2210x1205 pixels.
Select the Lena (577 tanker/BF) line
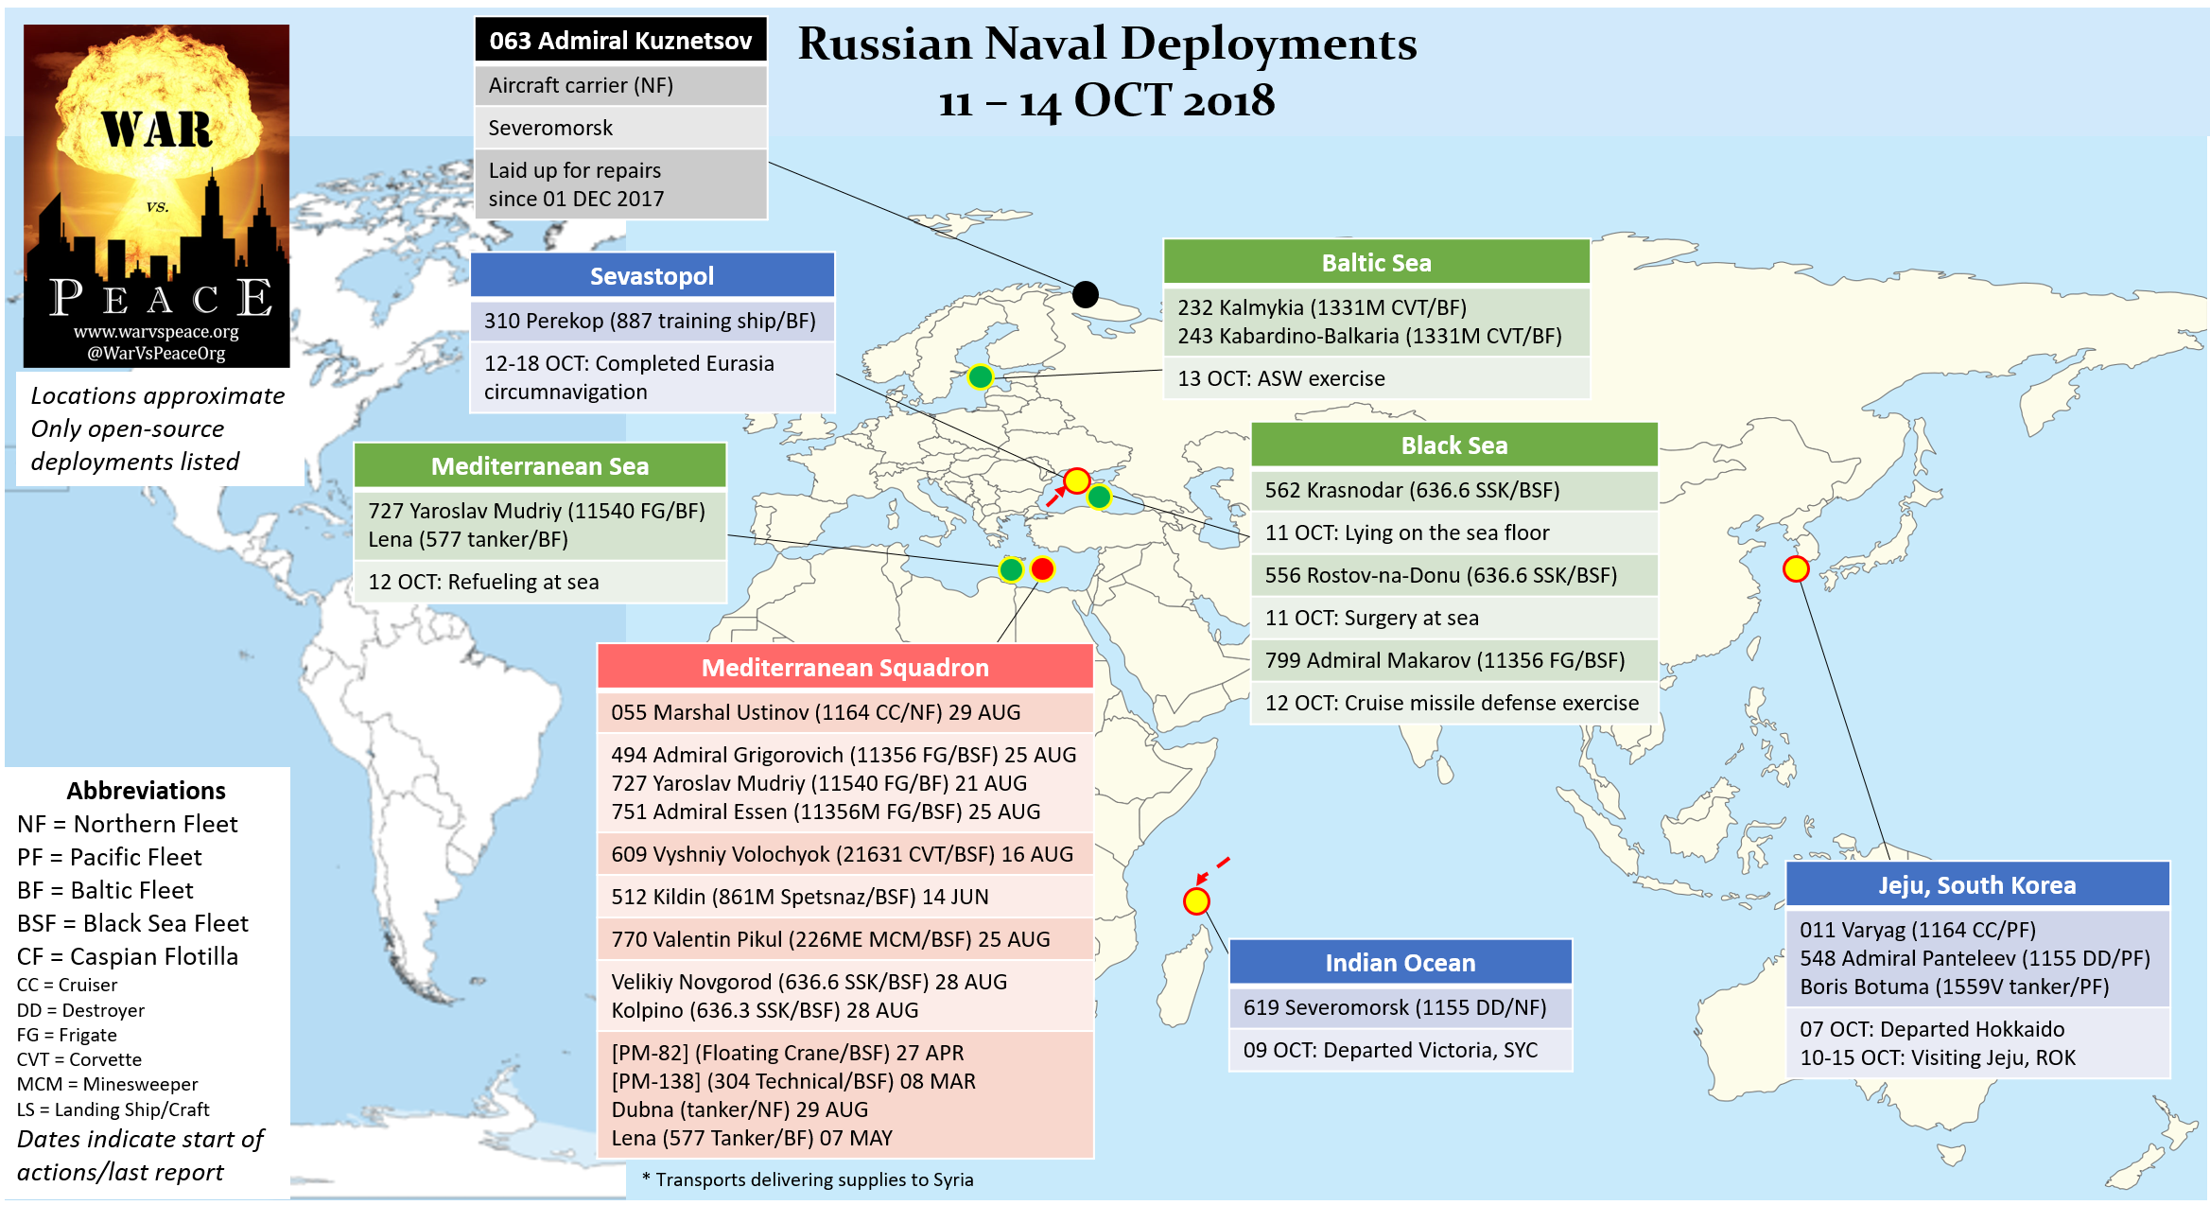pos(468,539)
